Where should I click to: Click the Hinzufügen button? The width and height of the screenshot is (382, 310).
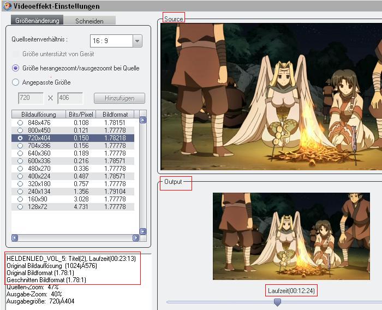pos(120,98)
